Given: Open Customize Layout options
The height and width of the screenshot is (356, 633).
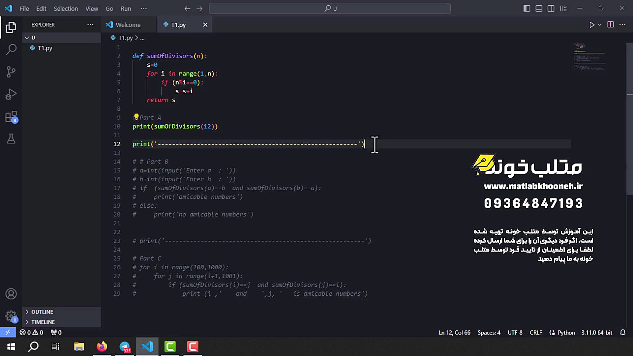Looking at the screenshot, I should pyautogui.click(x=563, y=9).
